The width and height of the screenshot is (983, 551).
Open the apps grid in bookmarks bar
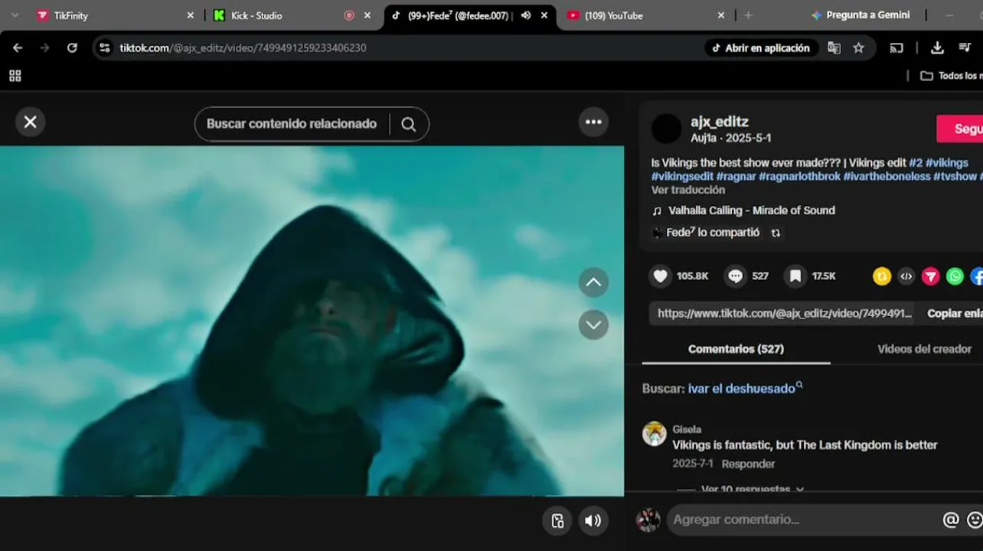tap(15, 76)
